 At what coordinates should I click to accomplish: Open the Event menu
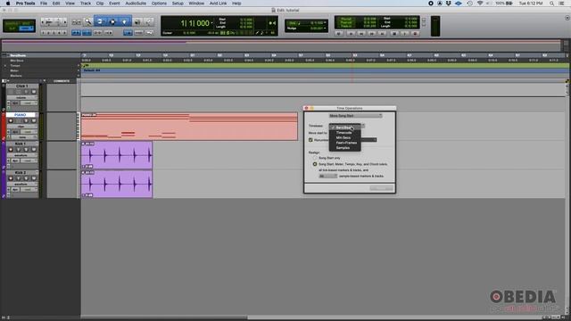(114, 4)
